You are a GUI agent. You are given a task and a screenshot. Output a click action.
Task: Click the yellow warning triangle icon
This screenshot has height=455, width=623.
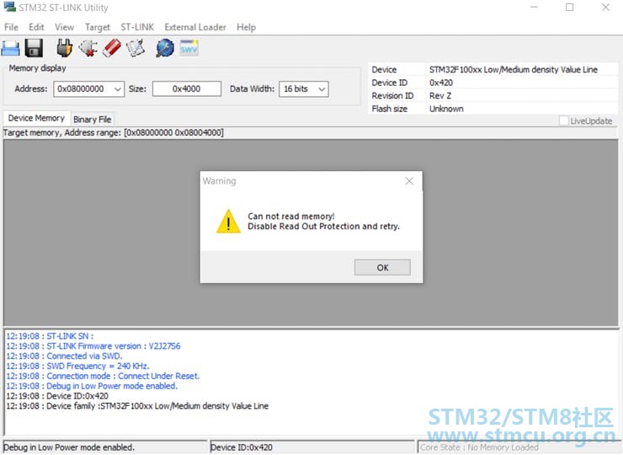[x=228, y=222]
